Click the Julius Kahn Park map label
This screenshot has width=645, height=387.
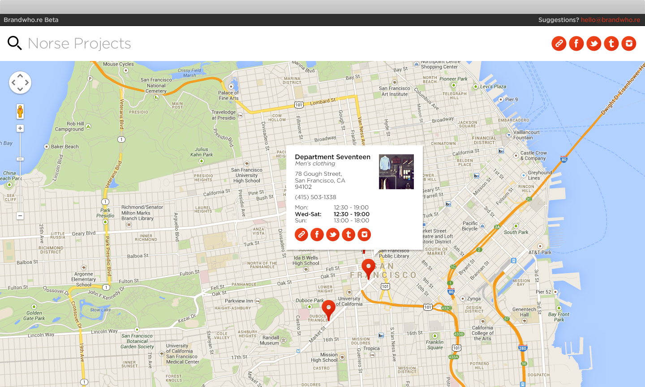click(202, 152)
